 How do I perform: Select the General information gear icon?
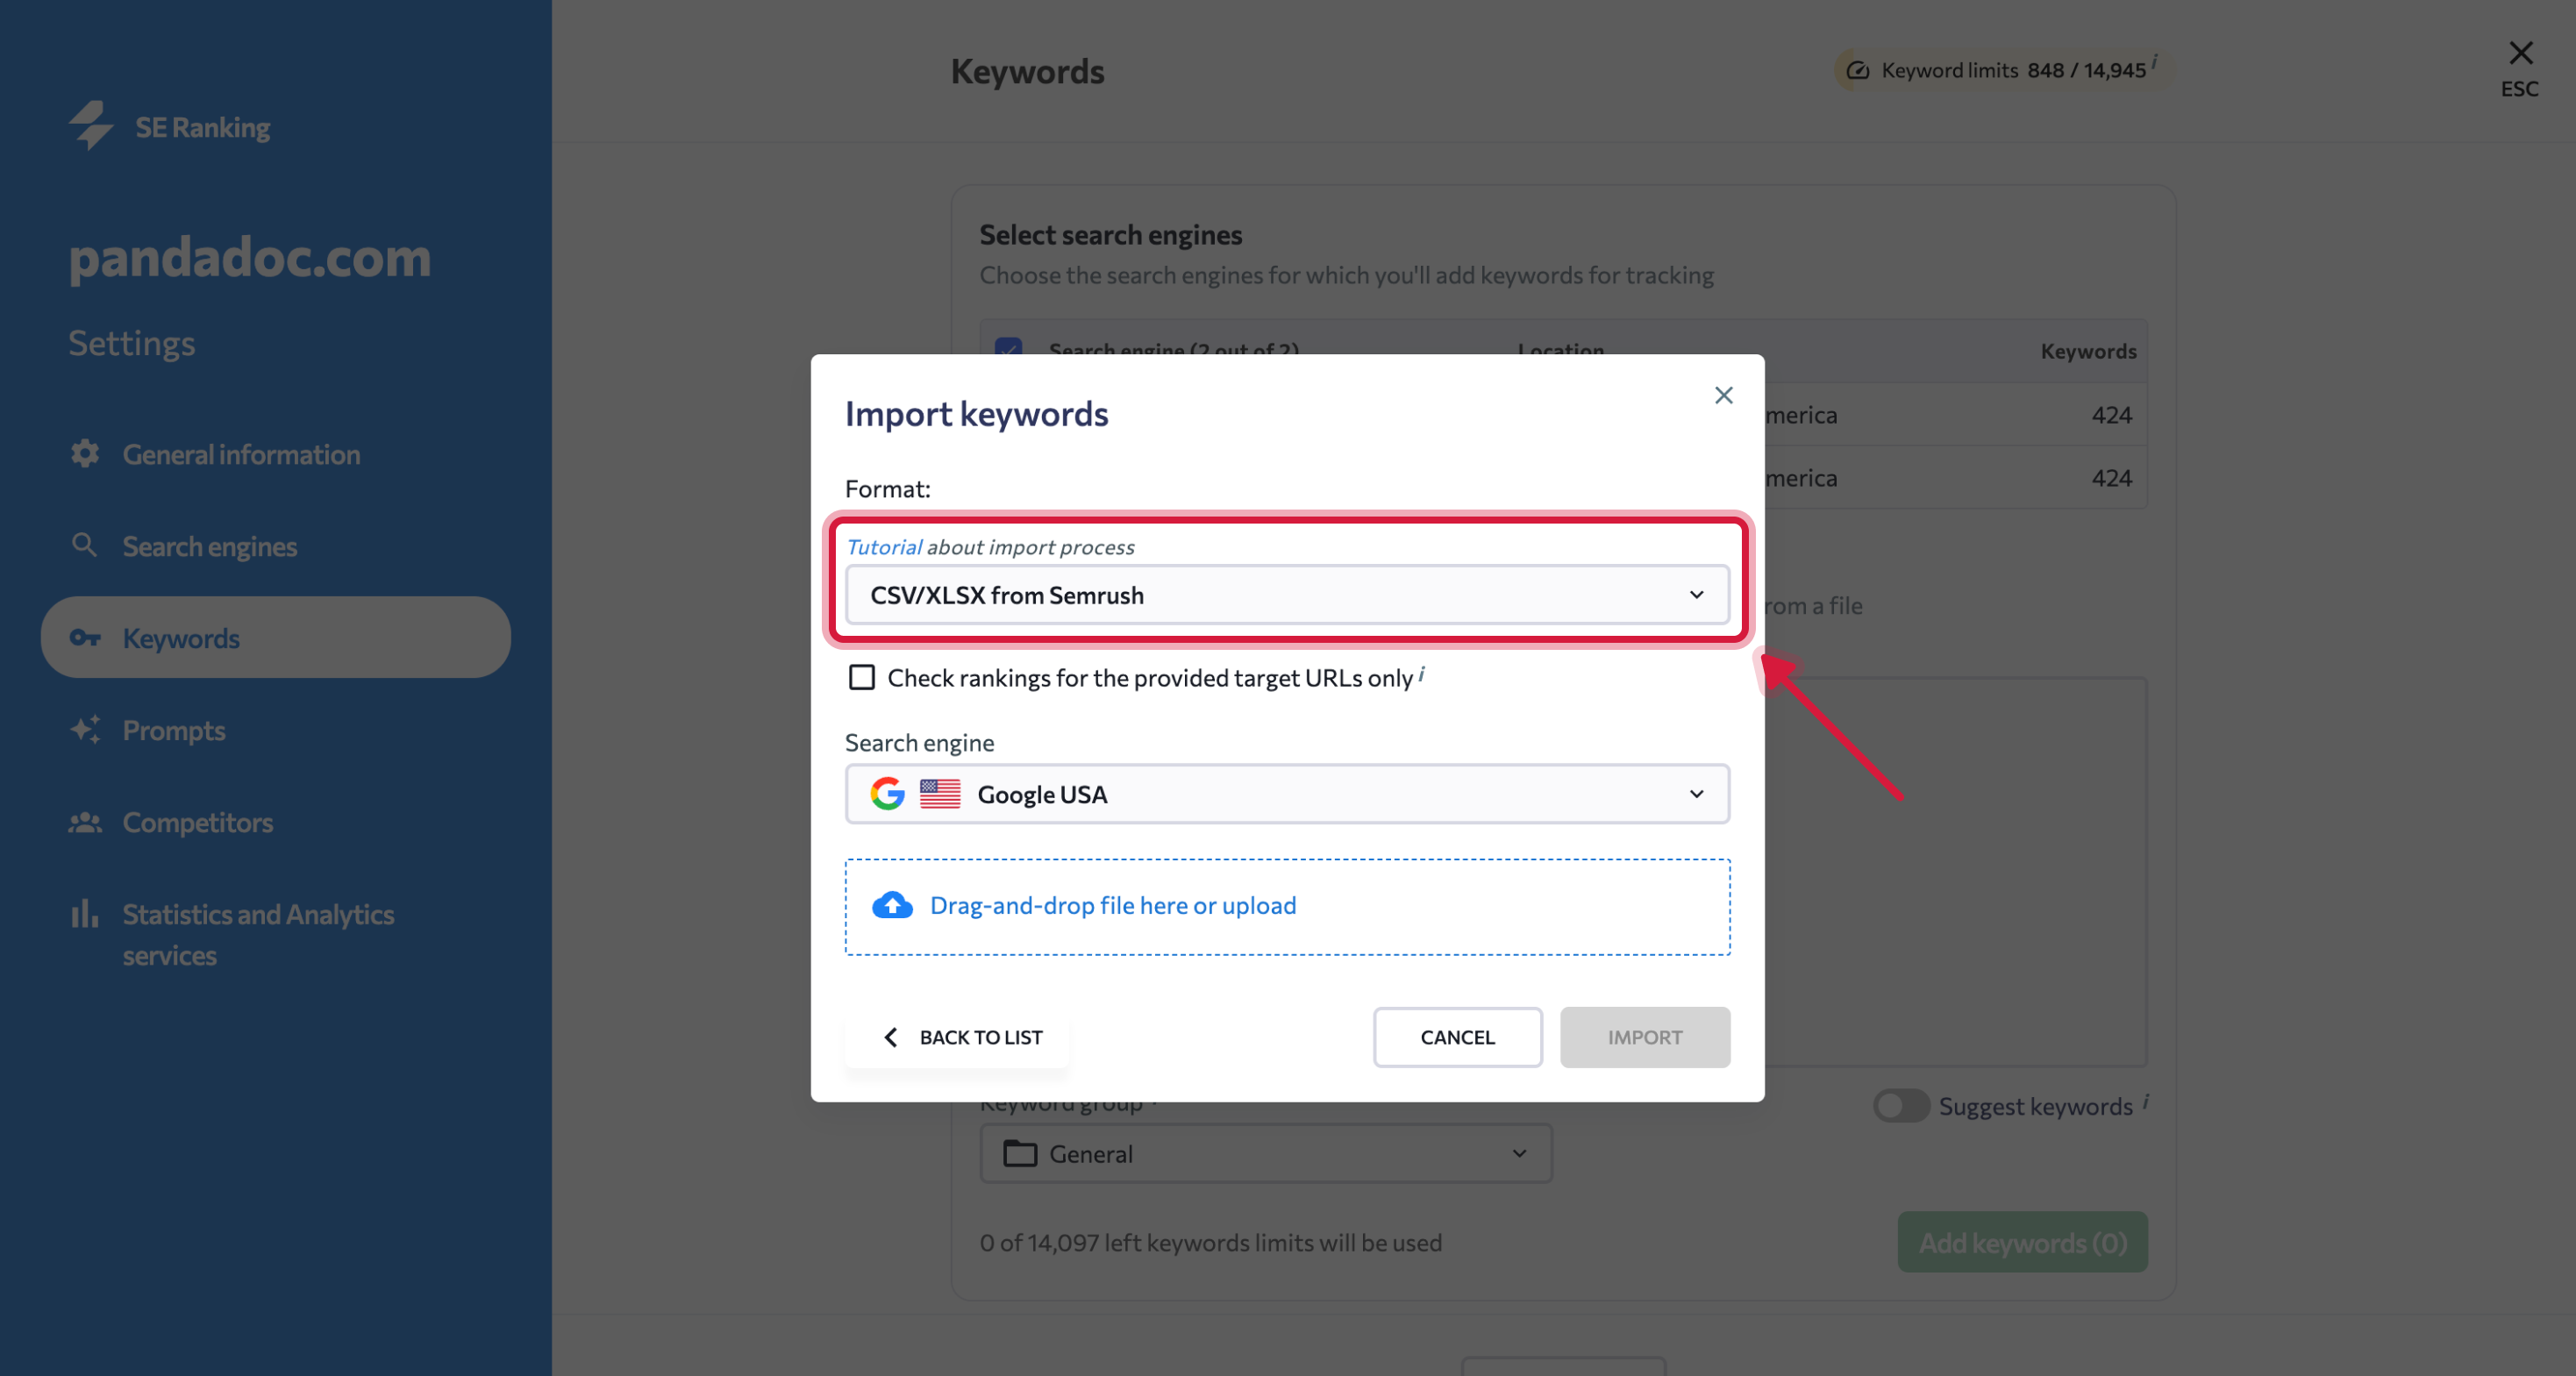pyautogui.click(x=85, y=453)
